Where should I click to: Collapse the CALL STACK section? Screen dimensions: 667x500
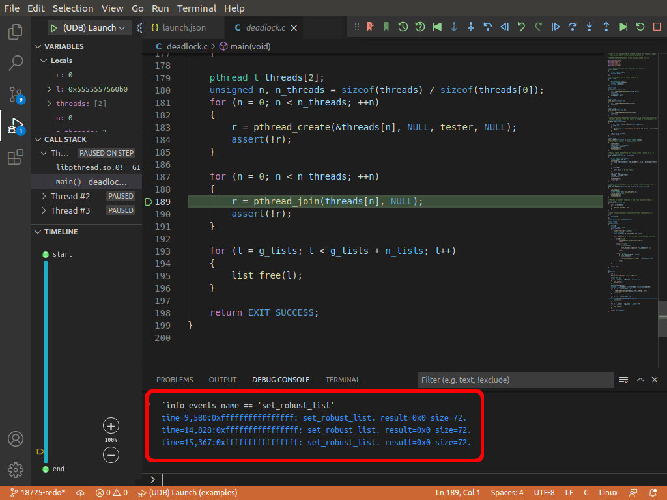(38, 139)
